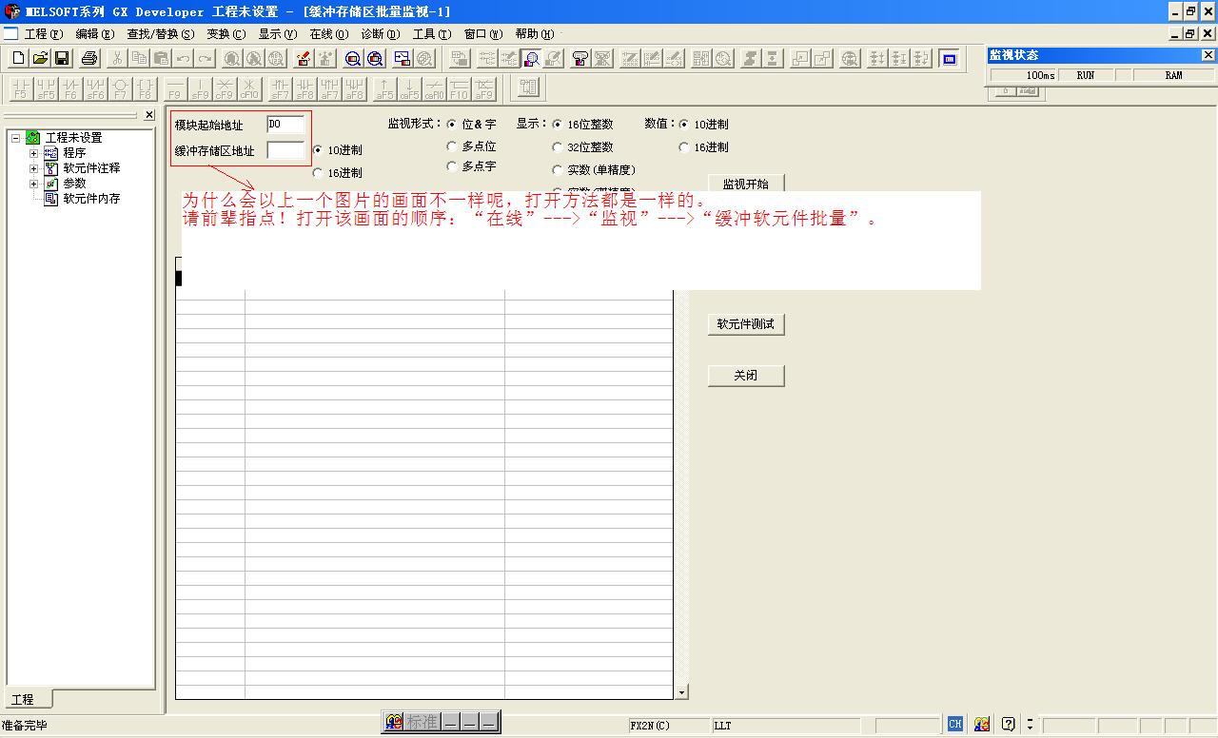Select the 32位整数 display option
This screenshot has height=738, width=1218.
[558, 147]
